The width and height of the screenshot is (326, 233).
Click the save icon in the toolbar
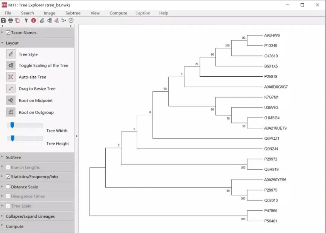(3, 20)
